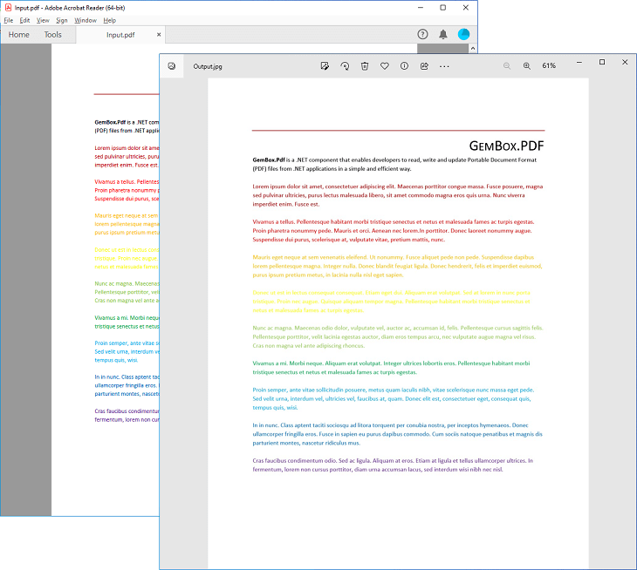Open the Acrobat user profile avatar
The width and height of the screenshot is (637, 570).
coord(464,34)
